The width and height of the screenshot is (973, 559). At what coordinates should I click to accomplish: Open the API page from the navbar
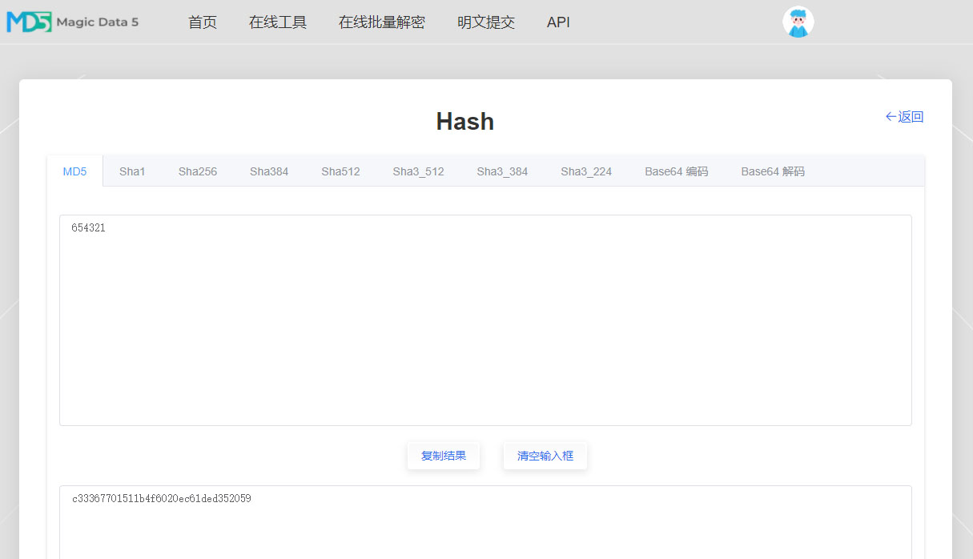557,22
